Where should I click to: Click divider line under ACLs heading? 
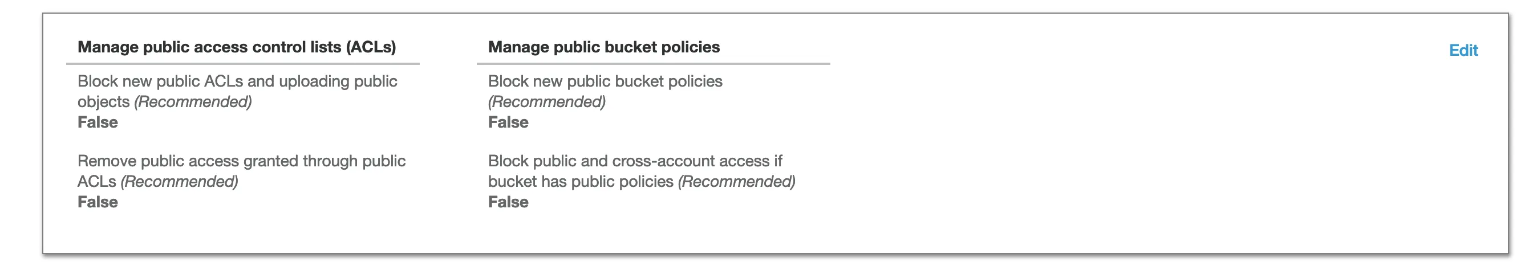tap(242, 64)
